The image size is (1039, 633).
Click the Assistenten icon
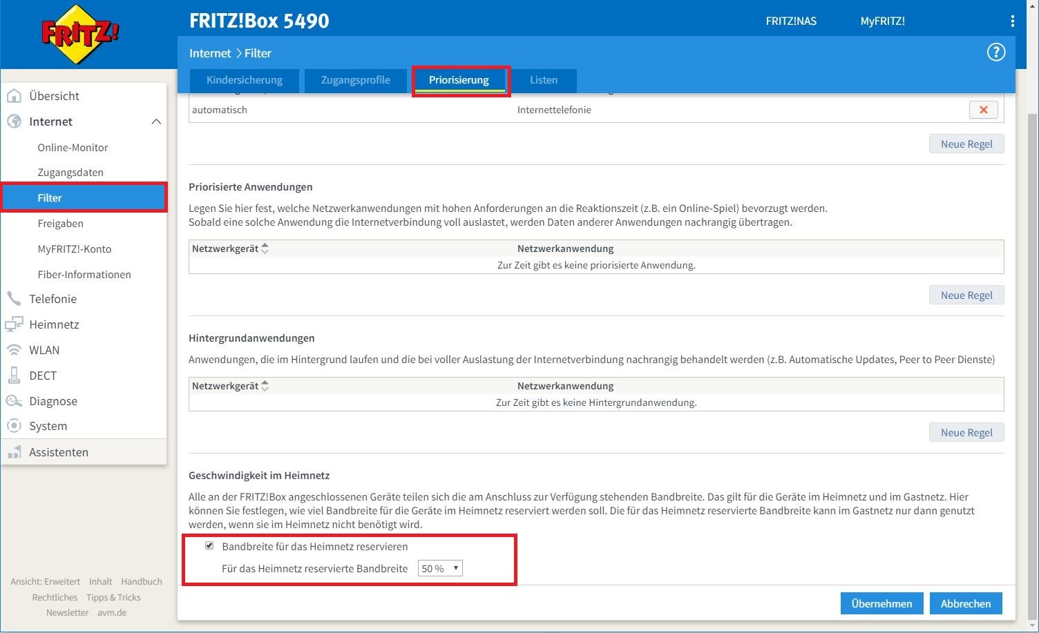click(x=14, y=452)
